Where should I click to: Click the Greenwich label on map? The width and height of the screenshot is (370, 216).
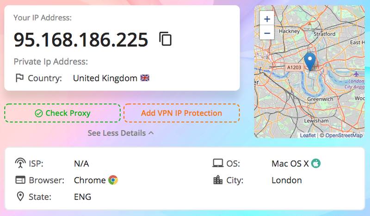(x=320, y=99)
